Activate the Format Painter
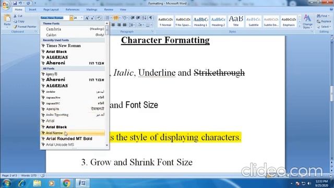The width and height of the screenshot is (334, 188). pos(25,27)
